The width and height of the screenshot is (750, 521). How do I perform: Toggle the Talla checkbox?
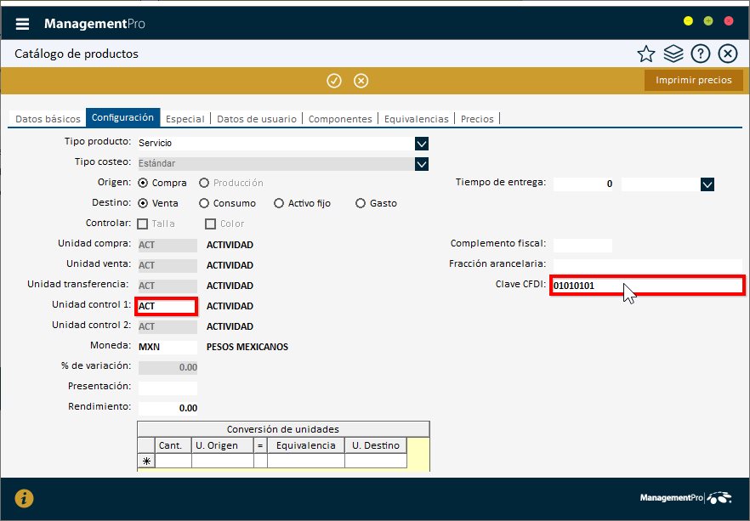coord(143,224)
